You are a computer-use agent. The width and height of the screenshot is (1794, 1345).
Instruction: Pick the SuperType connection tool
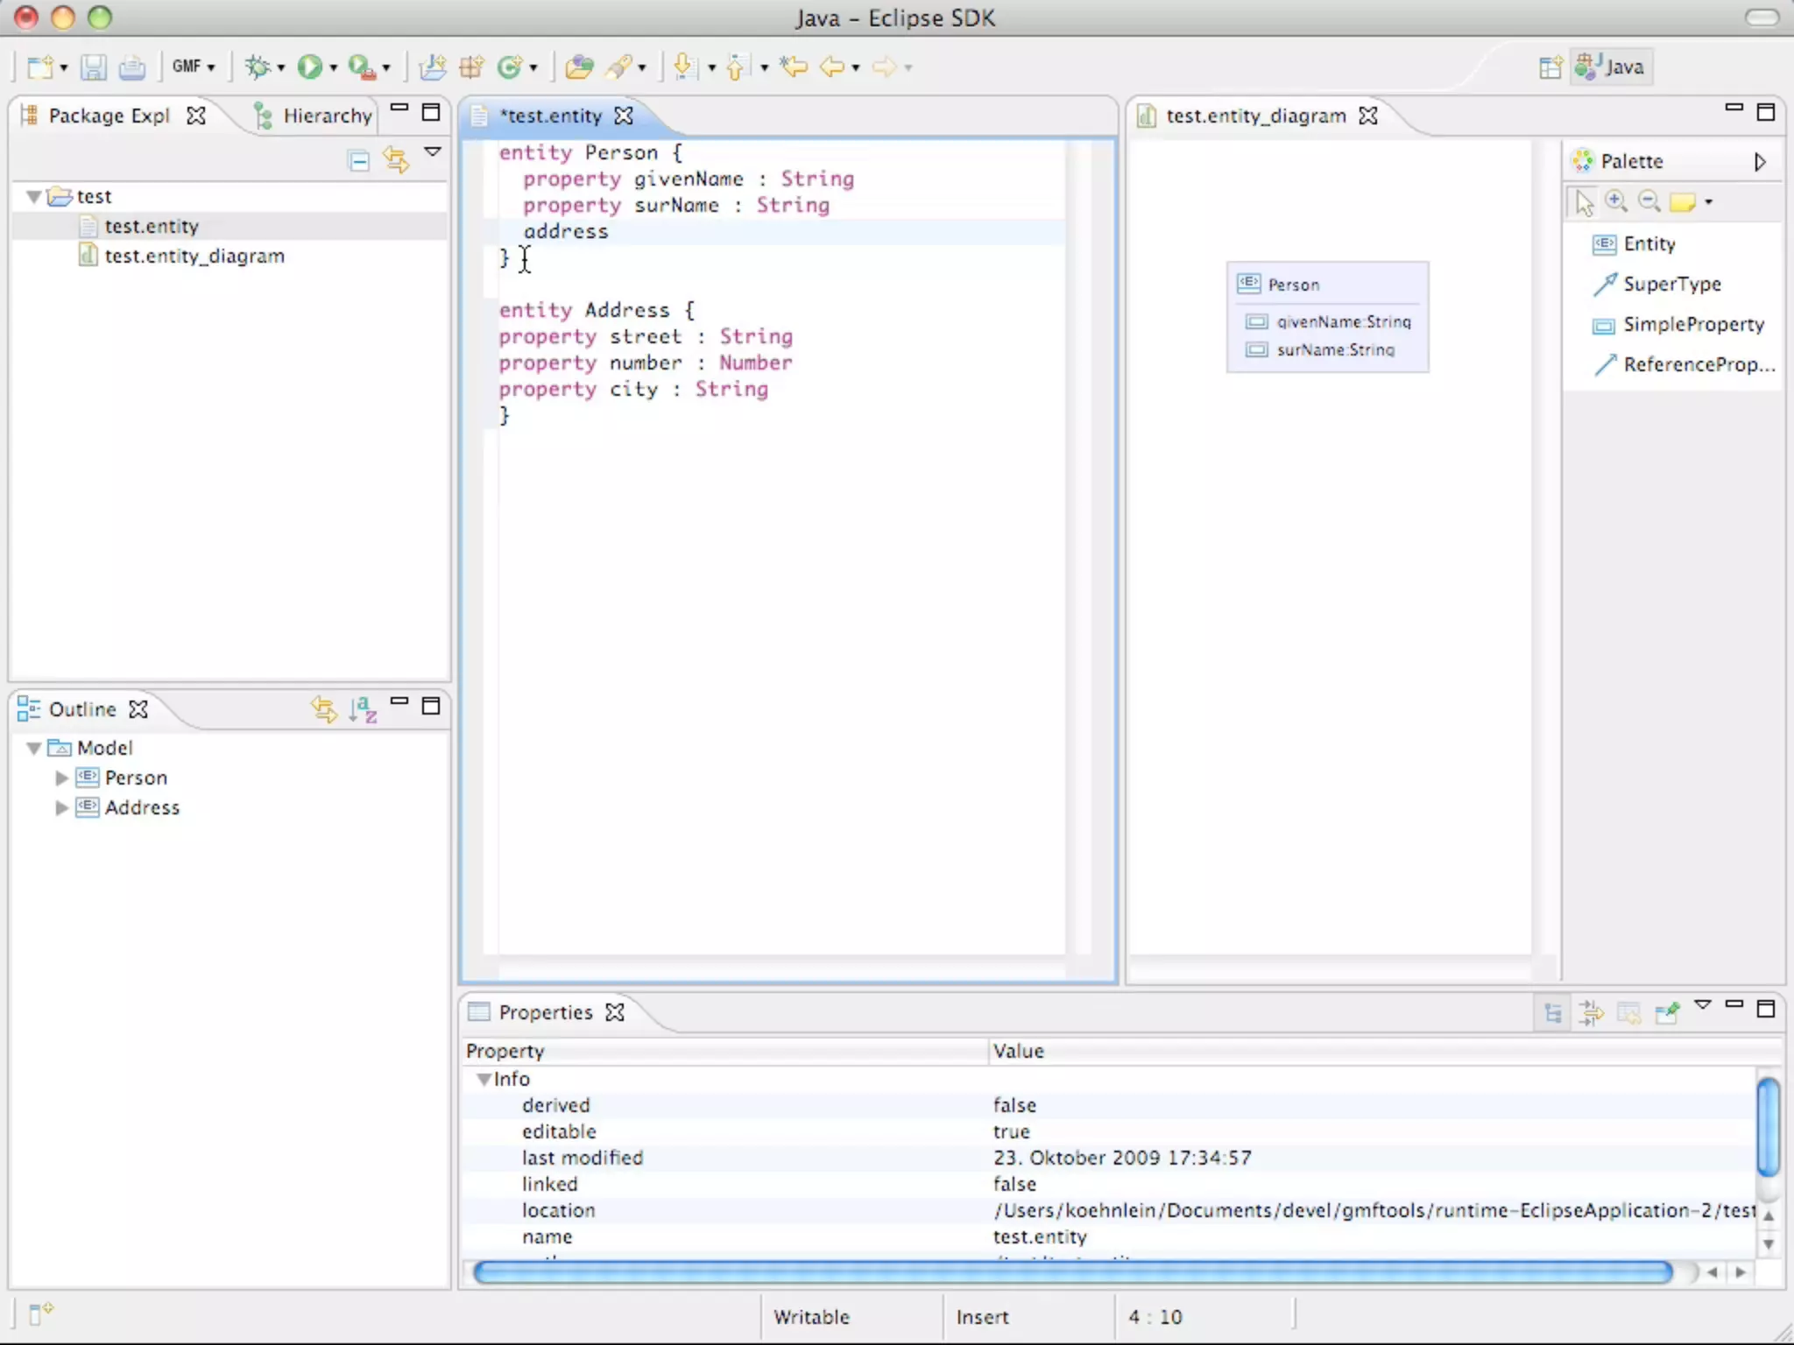[x=1670, y=285]
